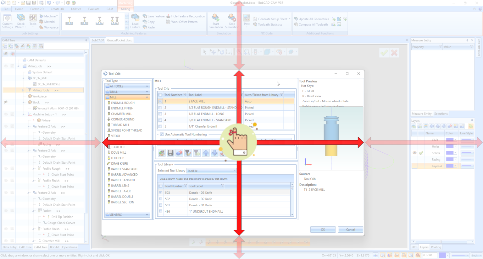Screen dimensions: 483x259
Task: Click the floppy disk save icon in Tool Crib
Action: 170,153
